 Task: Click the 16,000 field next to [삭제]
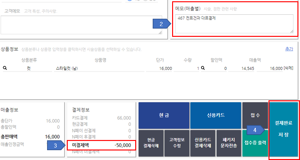[x=270, y=68]
